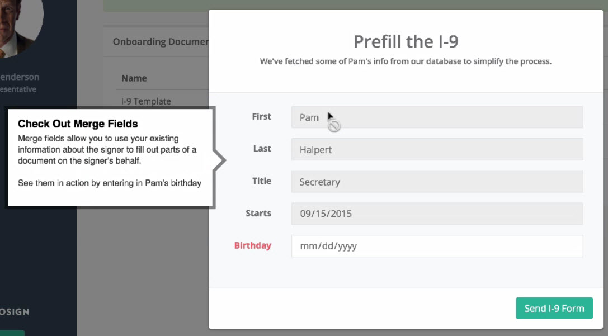Click the Representative role text under the name
The image size is (608, 336).
18,89
